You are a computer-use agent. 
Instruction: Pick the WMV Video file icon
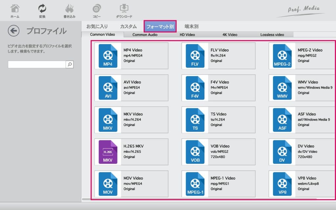[x=282, y=88]
